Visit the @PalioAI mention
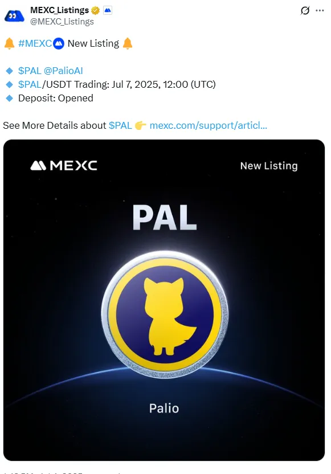 (x=63, y=71)
